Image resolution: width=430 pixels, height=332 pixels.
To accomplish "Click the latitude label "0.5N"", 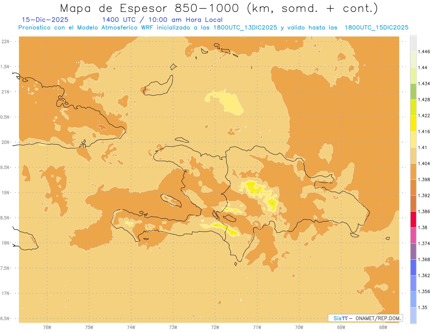I will tap(5, 117).
